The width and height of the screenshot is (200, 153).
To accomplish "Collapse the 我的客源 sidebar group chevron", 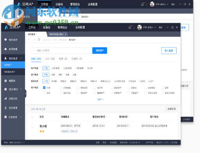I will (21, 58).
